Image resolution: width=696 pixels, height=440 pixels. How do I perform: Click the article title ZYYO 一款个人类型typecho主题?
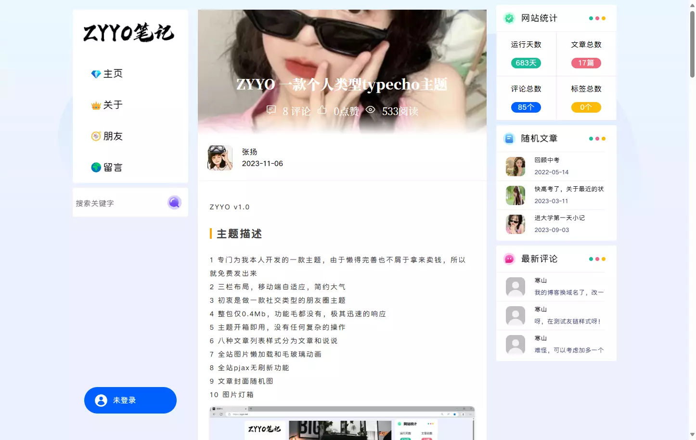pyautogui.click(x=342, y=84)
